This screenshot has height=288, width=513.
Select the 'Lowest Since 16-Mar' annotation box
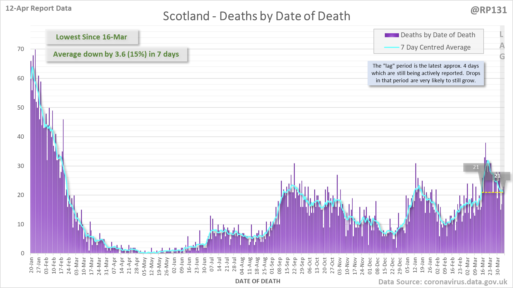tap(92, 37)
